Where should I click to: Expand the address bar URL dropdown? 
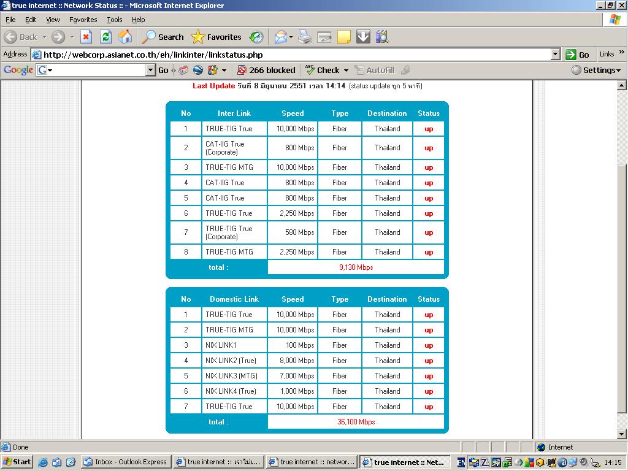(555, 55)
